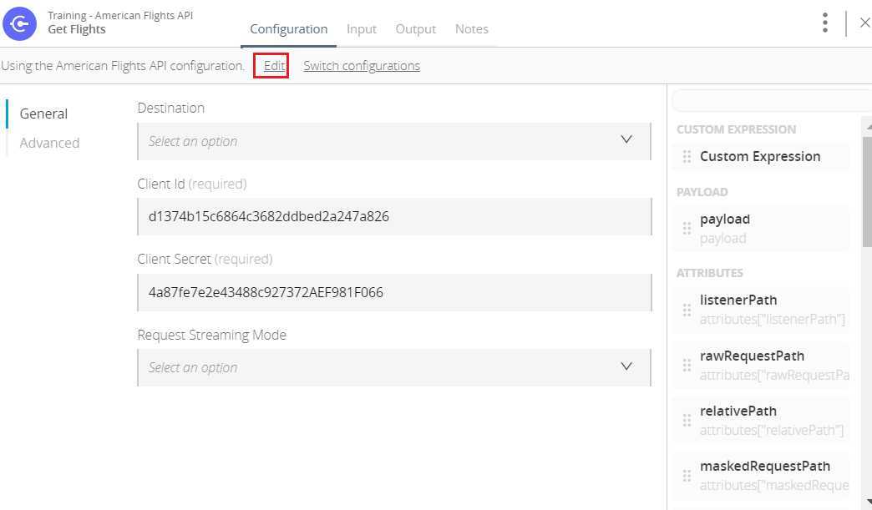Open the Request Streaming Mode dropdown
This screenshot has width=872, height=510.
[x=394, y=367]
